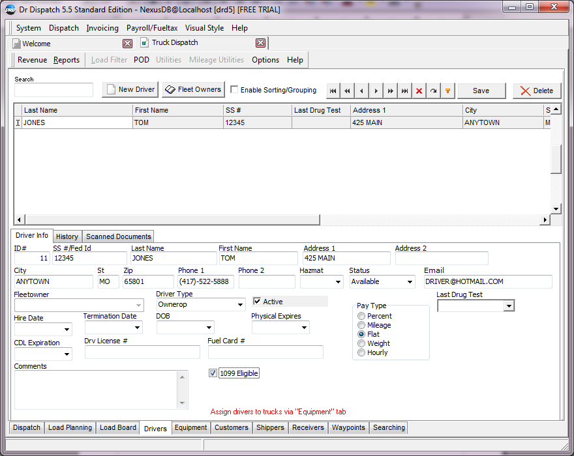Click the Comments scroll down arrow
This screenshot has height=456, width=574.
(182, 403)
